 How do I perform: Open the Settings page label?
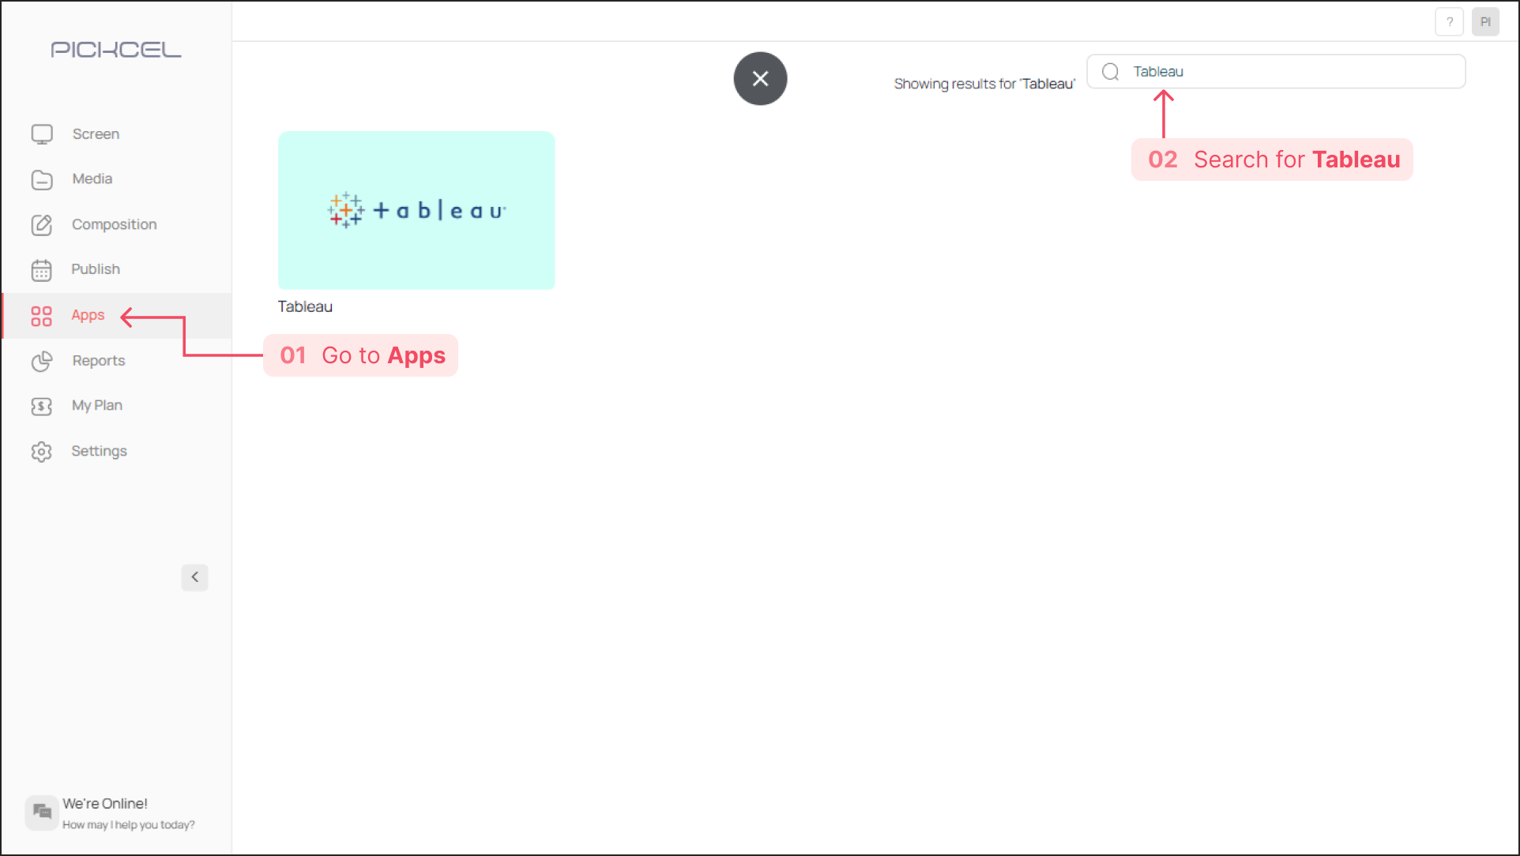99,451
